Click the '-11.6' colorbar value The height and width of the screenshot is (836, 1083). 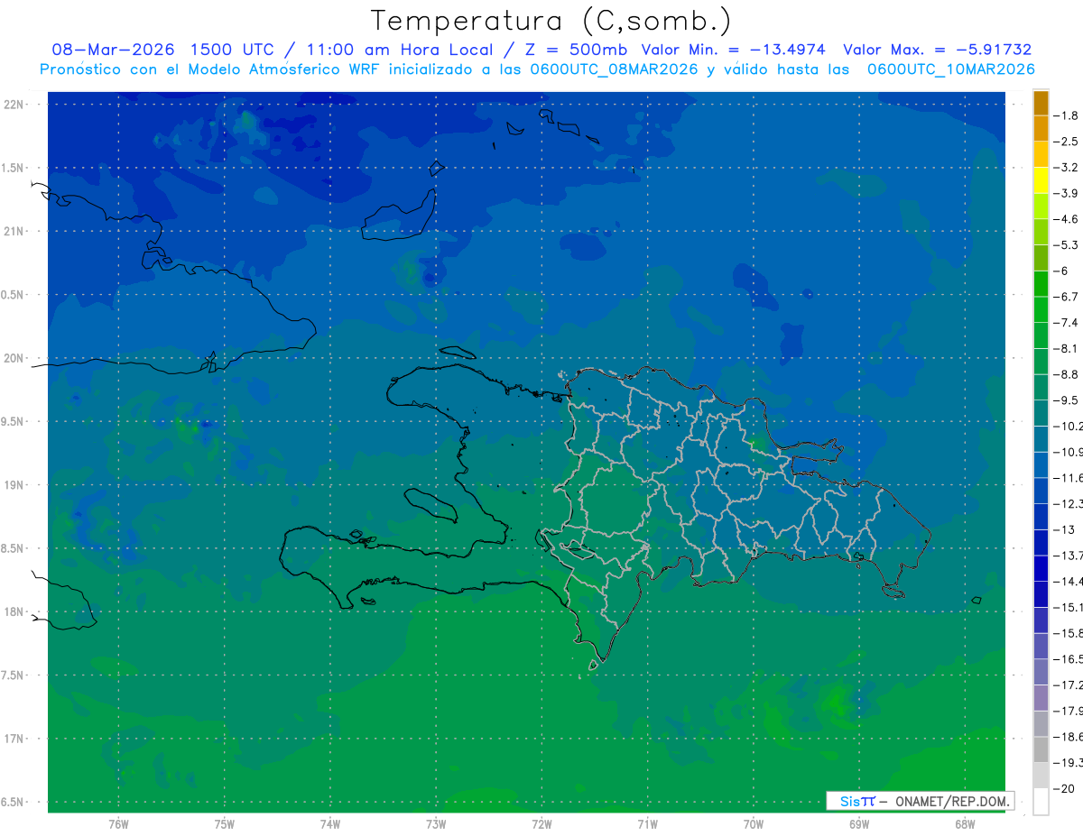[x=1069, y=477]
